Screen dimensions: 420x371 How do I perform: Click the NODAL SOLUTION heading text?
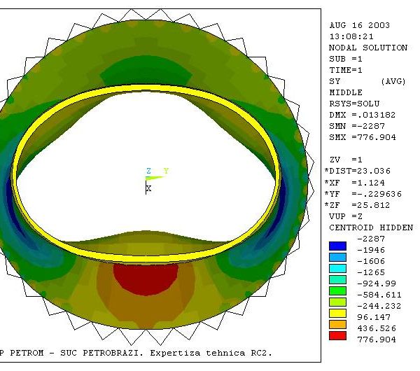[367, 48]
